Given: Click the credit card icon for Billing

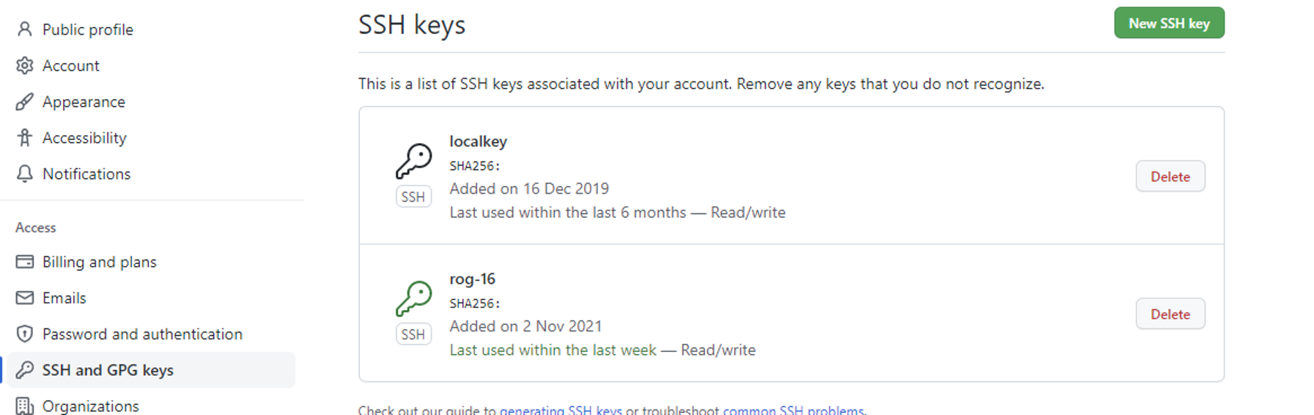Looking at the screenshot, I should [x=24, y=262].
